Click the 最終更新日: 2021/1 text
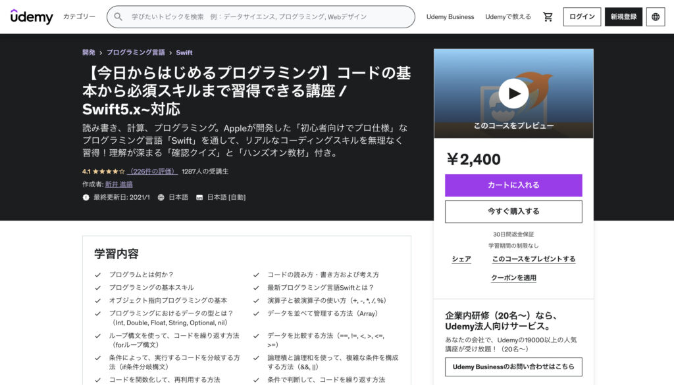The height and width of the screenshot is (385, 674). tap(122, 198)
